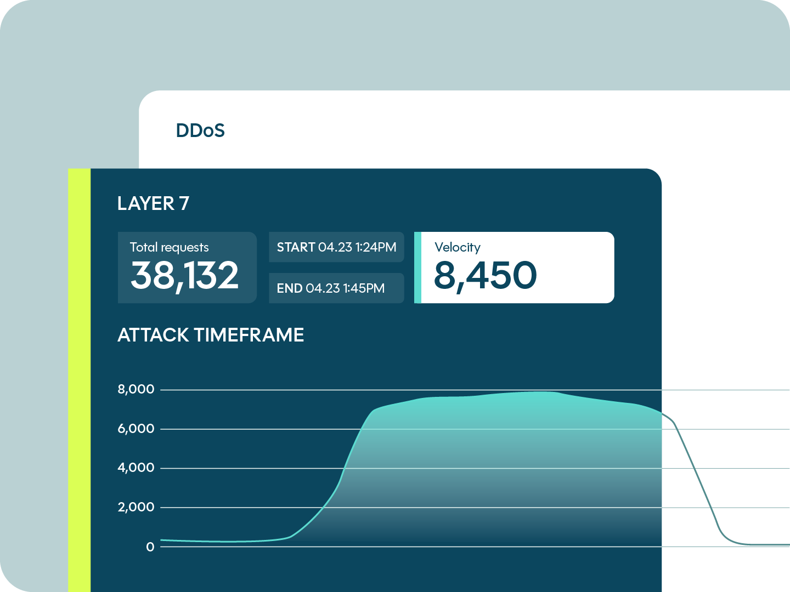Click the 0 axis label
This screenshot has width=790, height=592.
(150, 547)
